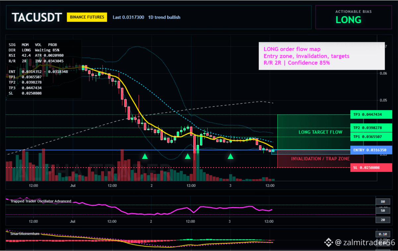Click the TP3 0.0447434 row in stats panel

point(25,88)
